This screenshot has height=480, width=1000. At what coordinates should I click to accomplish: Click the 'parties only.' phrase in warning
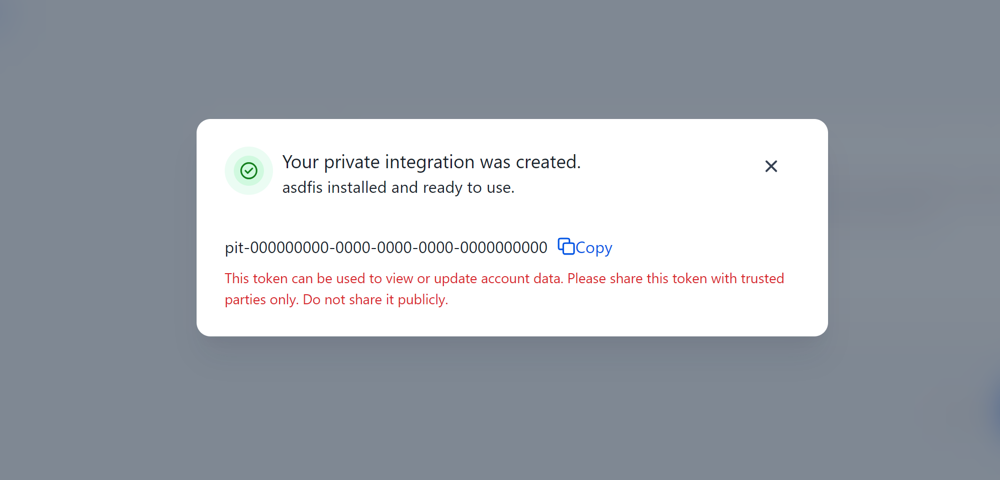[261, 300]
